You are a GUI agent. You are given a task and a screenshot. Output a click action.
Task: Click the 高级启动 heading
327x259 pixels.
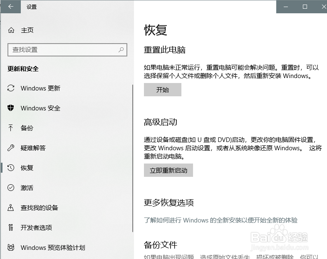pos(160,122)
